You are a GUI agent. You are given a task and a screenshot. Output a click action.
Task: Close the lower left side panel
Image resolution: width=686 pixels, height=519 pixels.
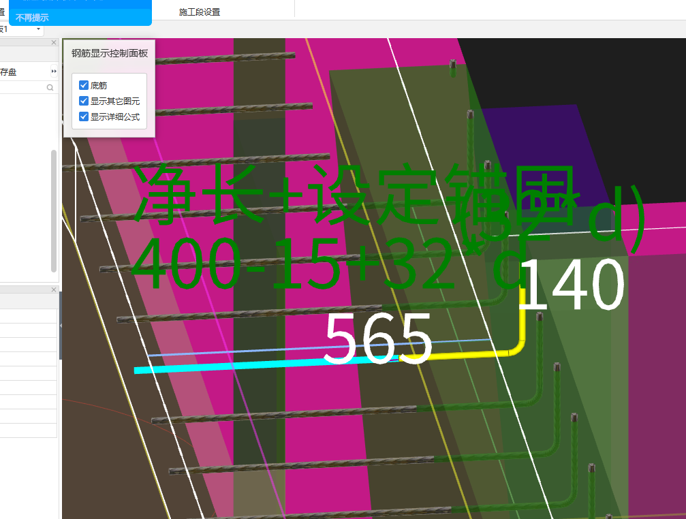(54, 290)
